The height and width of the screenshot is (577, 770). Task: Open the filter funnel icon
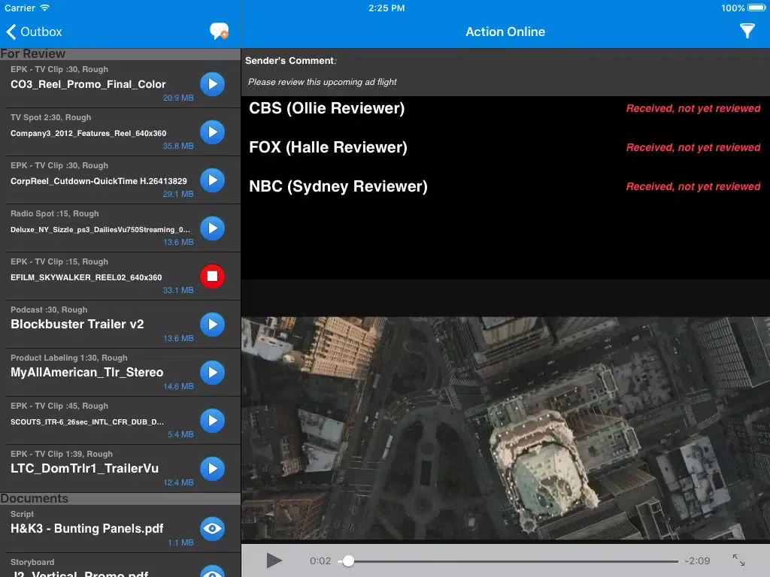(x=747, y=31)
